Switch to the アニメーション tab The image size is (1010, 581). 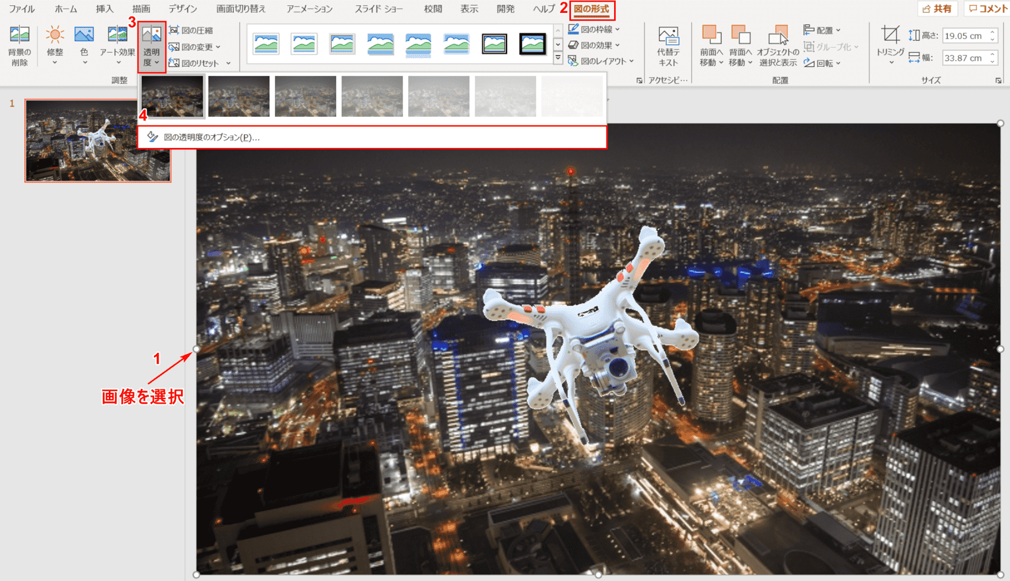point(310,9)
